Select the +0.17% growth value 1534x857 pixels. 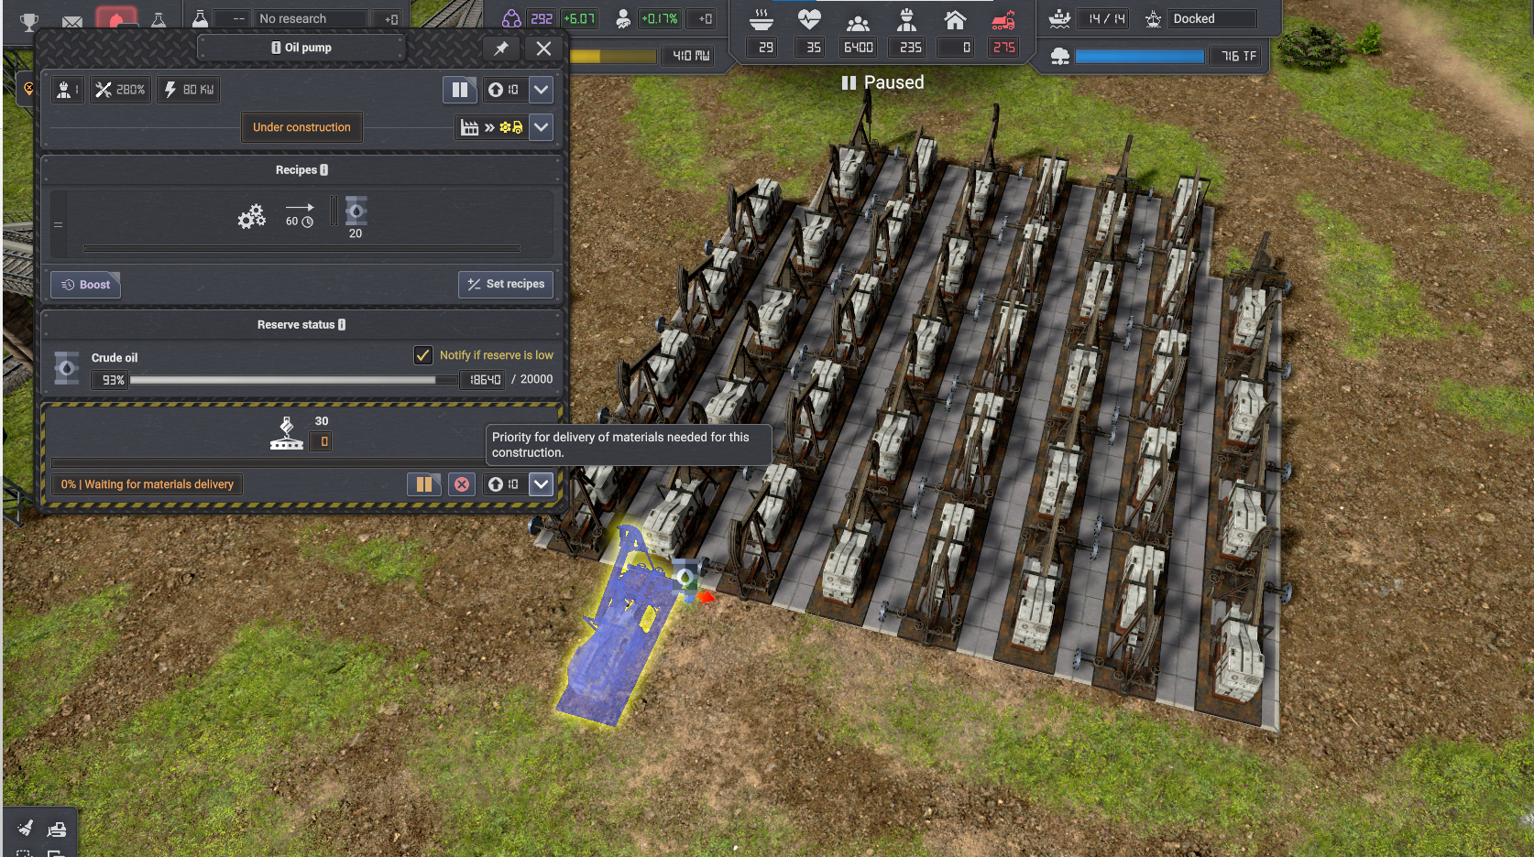coord(659,18)
